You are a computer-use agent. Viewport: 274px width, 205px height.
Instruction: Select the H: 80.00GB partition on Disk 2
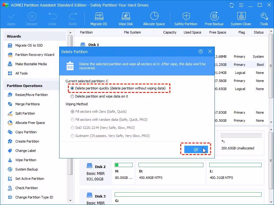pos(124,172)
